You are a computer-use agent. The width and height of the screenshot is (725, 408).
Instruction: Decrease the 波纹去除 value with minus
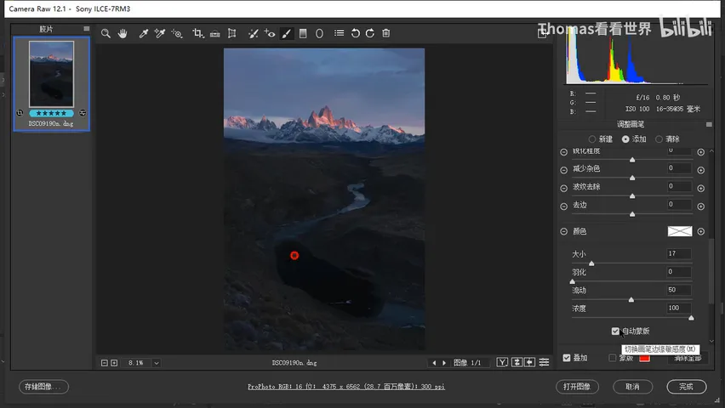[563, 188]
